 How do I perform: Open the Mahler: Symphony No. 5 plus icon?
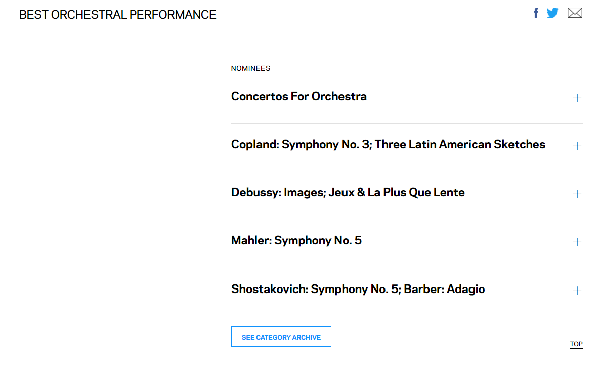(x=577, y=242)
